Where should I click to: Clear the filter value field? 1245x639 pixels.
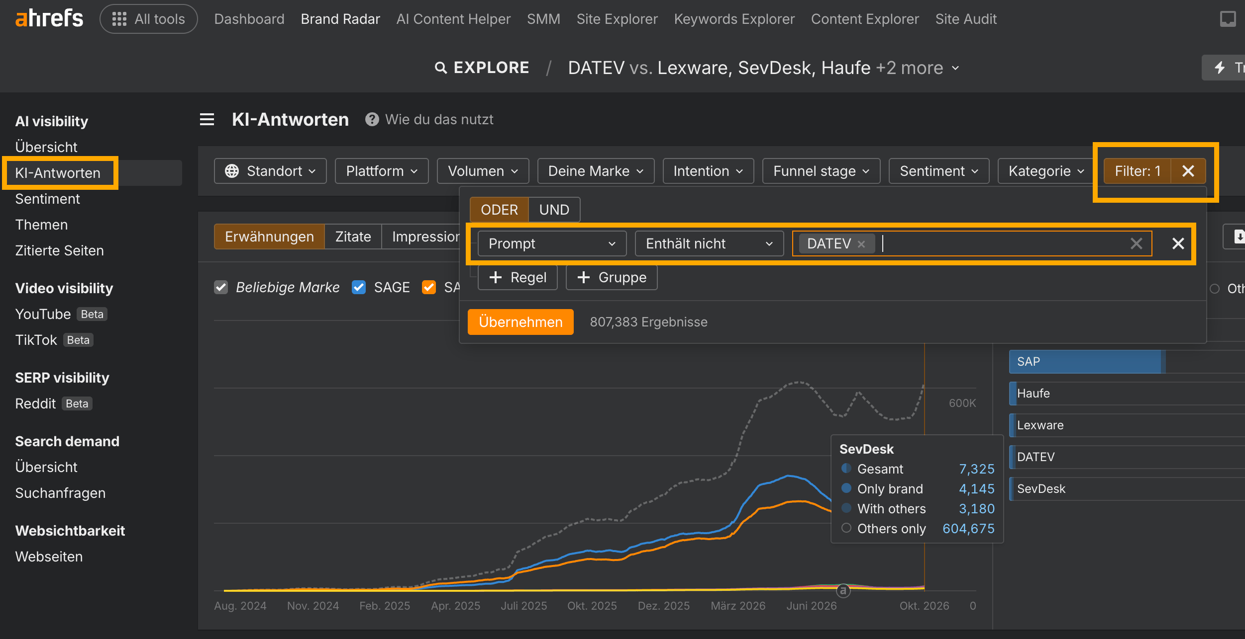tap(1136, 243)
